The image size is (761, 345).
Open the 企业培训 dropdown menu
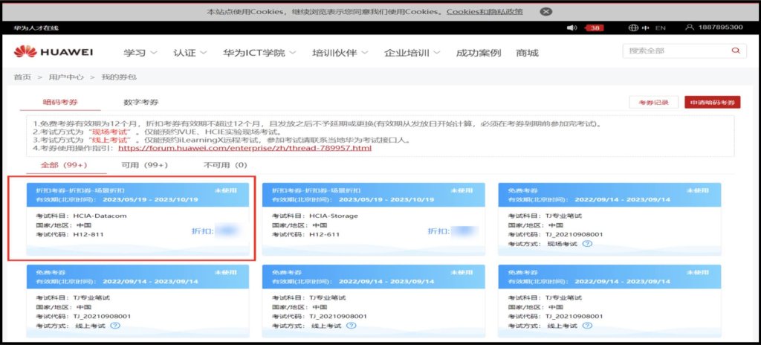pyautogui.click(x=412, y=53)
